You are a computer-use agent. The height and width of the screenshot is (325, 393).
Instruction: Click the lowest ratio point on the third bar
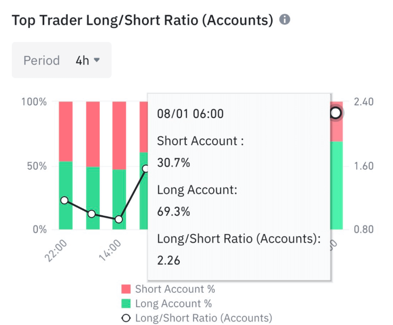click(x=118, y=219)
